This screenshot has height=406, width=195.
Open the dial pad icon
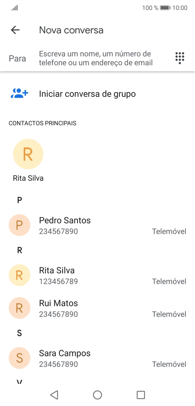click(179, 58)
